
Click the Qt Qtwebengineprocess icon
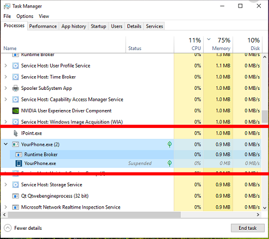pyautogui.click(x=15, y=196)
